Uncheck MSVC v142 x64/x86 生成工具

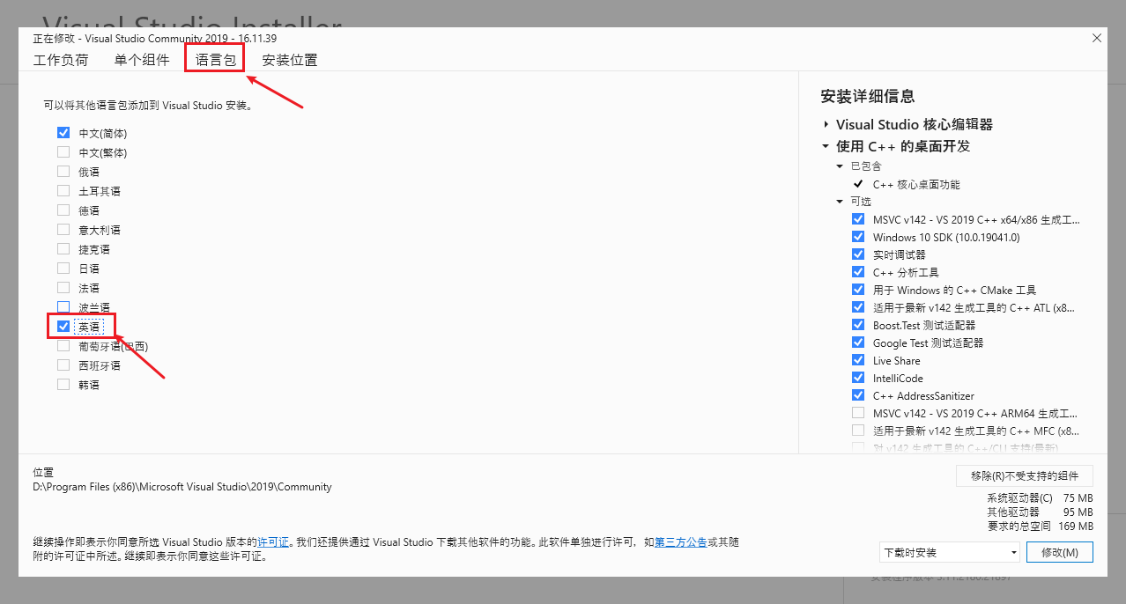pos(858,219)
